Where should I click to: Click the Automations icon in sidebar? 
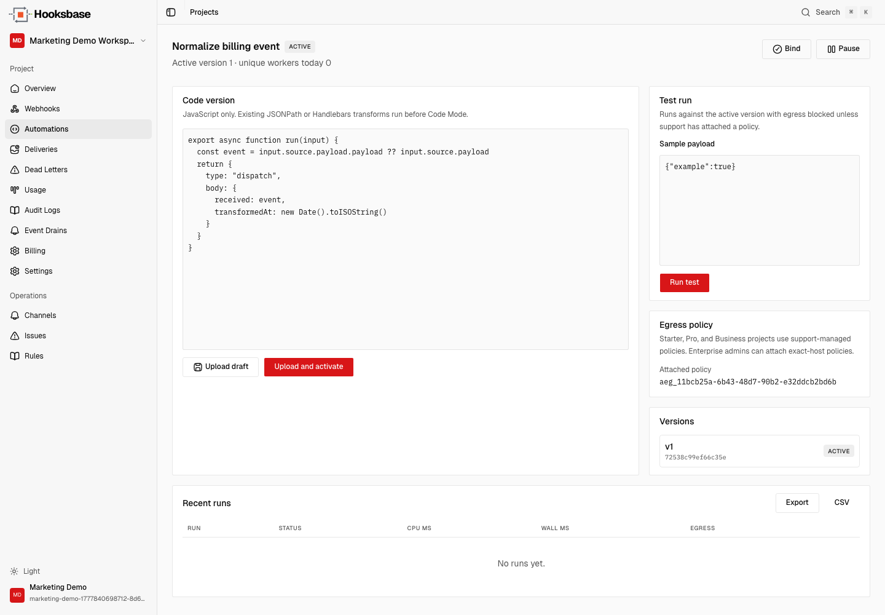tap(15, 129)
